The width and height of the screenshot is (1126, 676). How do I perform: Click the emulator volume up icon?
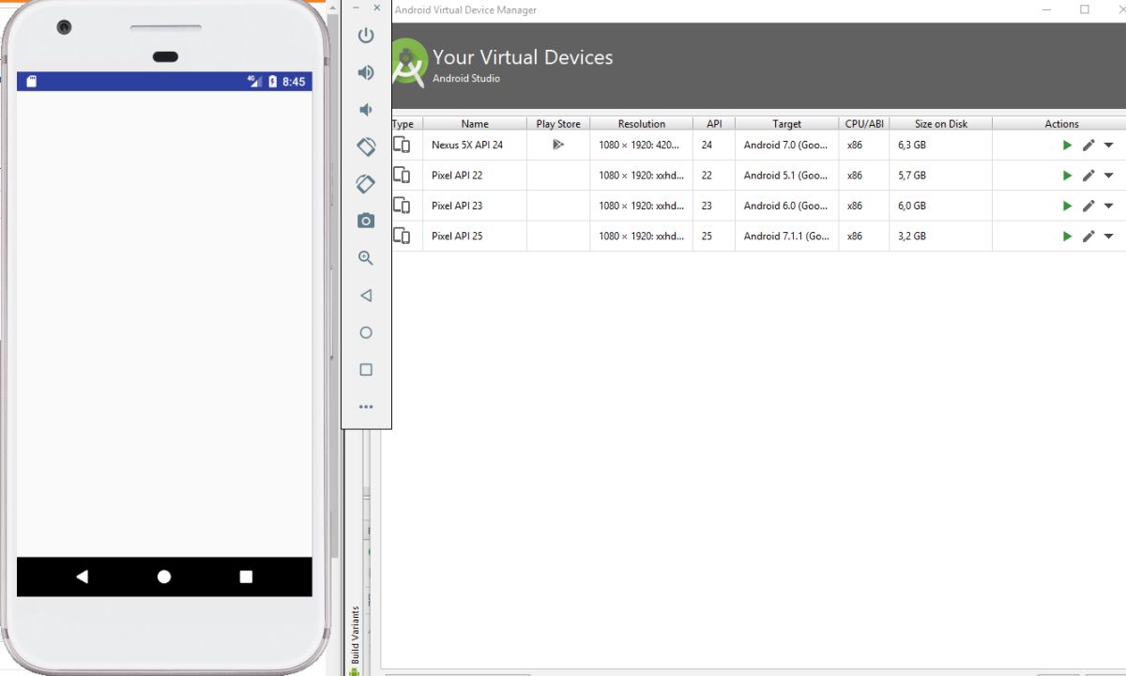pos(366,72)
